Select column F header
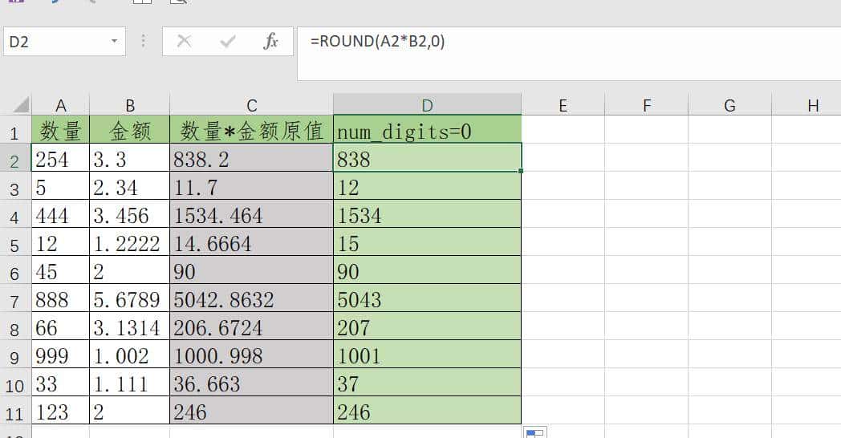Viewport: 841px width, 438px height. pos(647,104)
